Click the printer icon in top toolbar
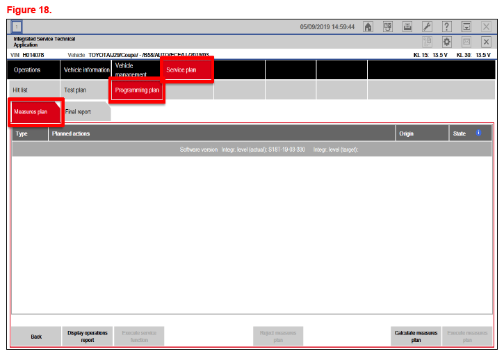The width and height of the screenshot is (504, 356). (x=407, y=26)
